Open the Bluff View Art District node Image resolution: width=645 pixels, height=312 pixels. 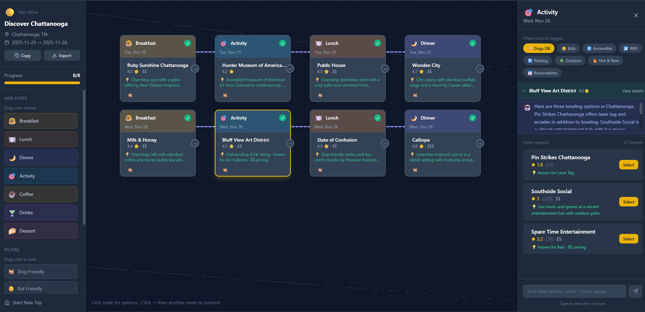click(253, 143)
